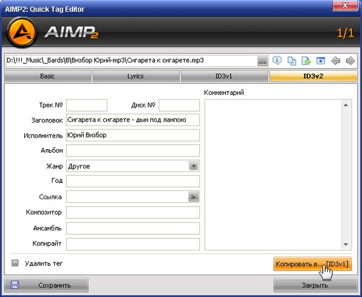Open the Жанр dropdown arrow

(194, 166)
